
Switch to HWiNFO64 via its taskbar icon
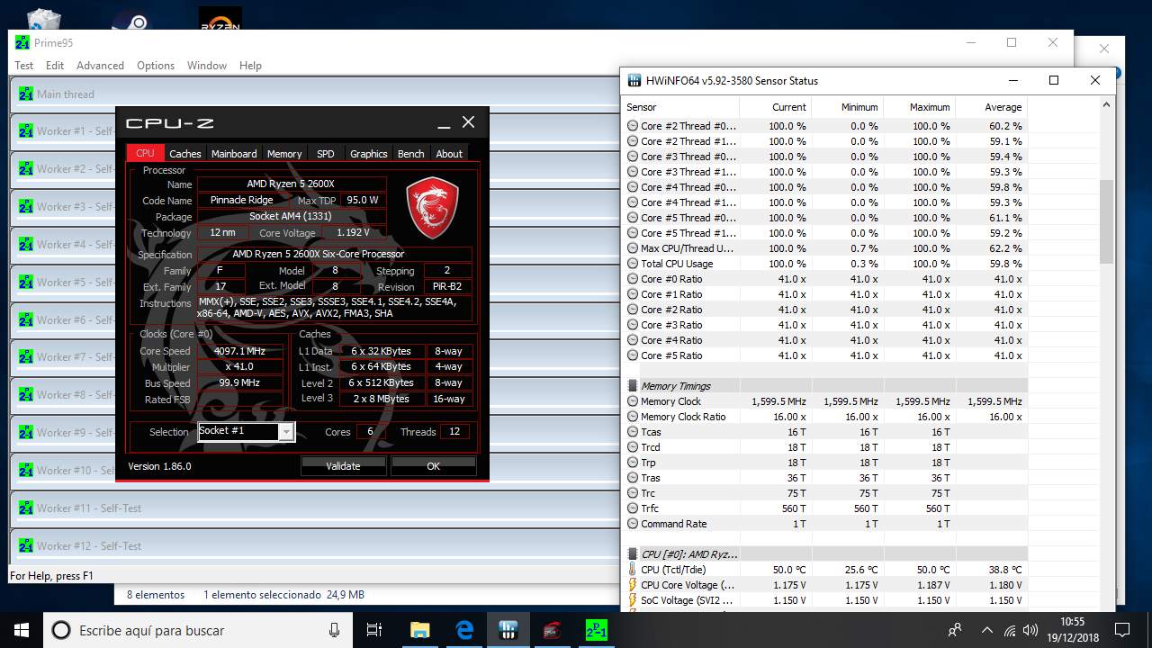[508, 630]
